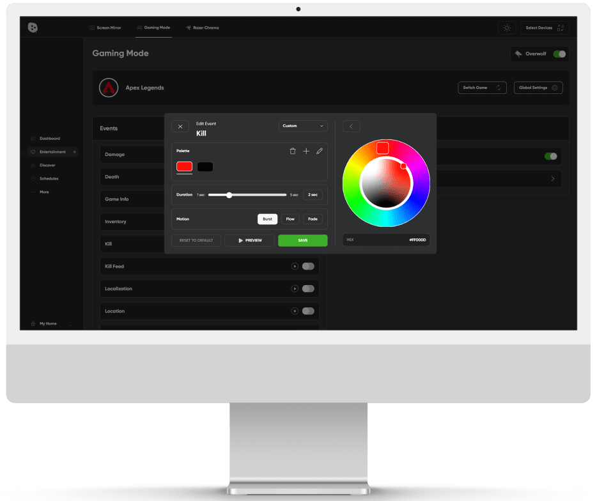597x501 pixels.
Task: Delete palette color with trash icon
Action: 292,151
